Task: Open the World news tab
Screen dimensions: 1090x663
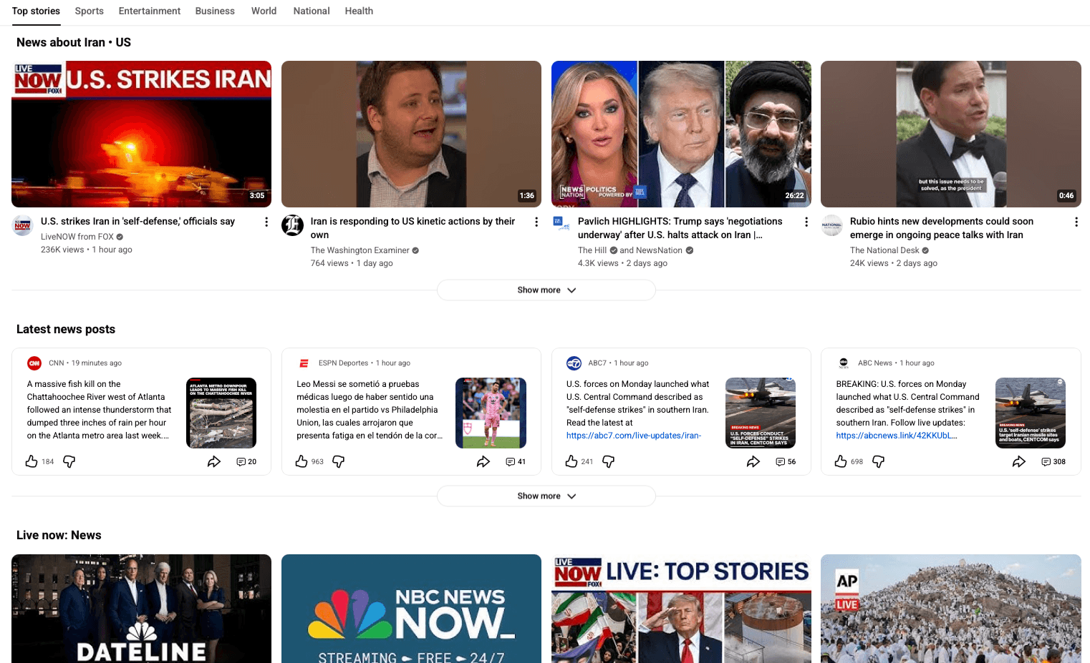Action: click(x=264, y=11)
